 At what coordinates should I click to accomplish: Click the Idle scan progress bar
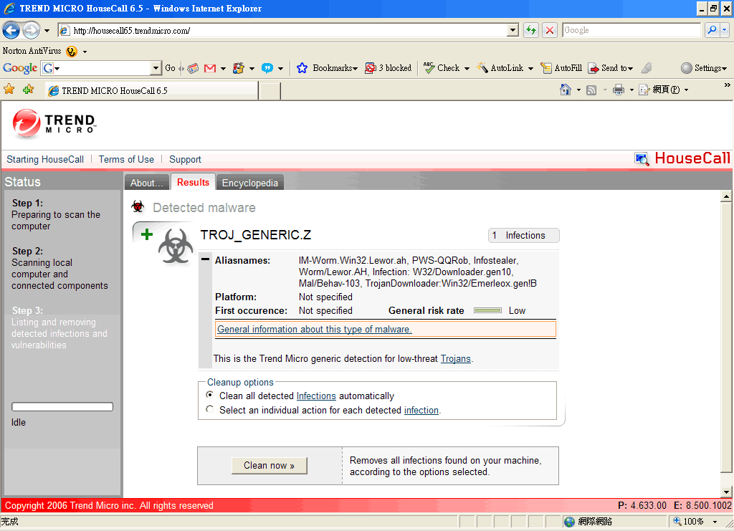coord(62,406)
